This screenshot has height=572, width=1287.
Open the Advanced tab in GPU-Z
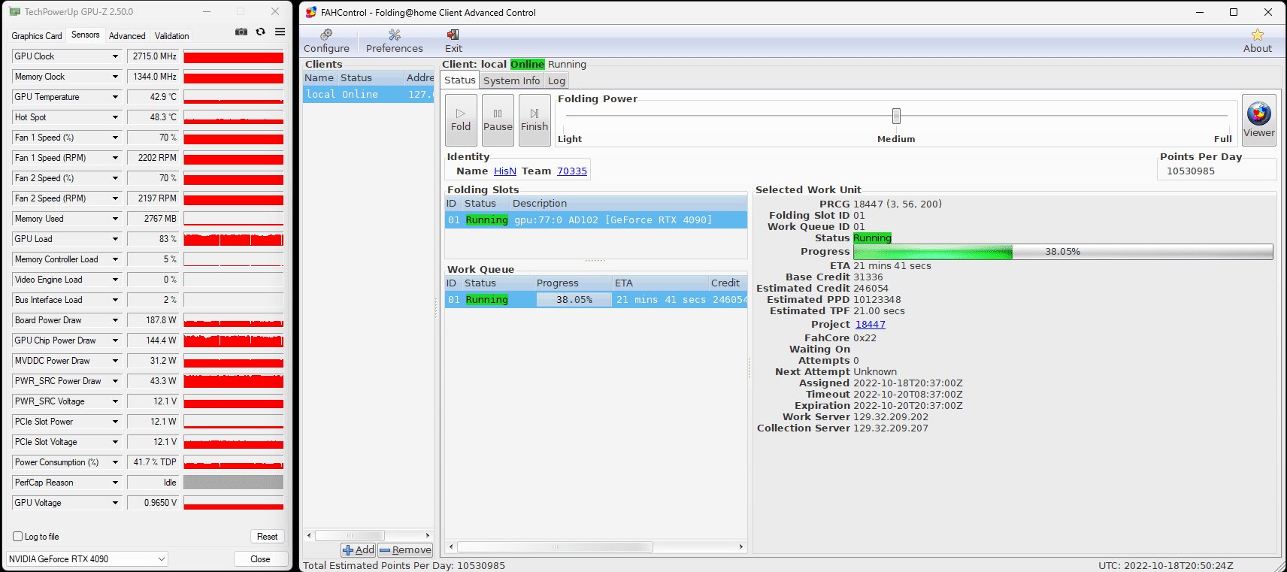click(127, 36)
